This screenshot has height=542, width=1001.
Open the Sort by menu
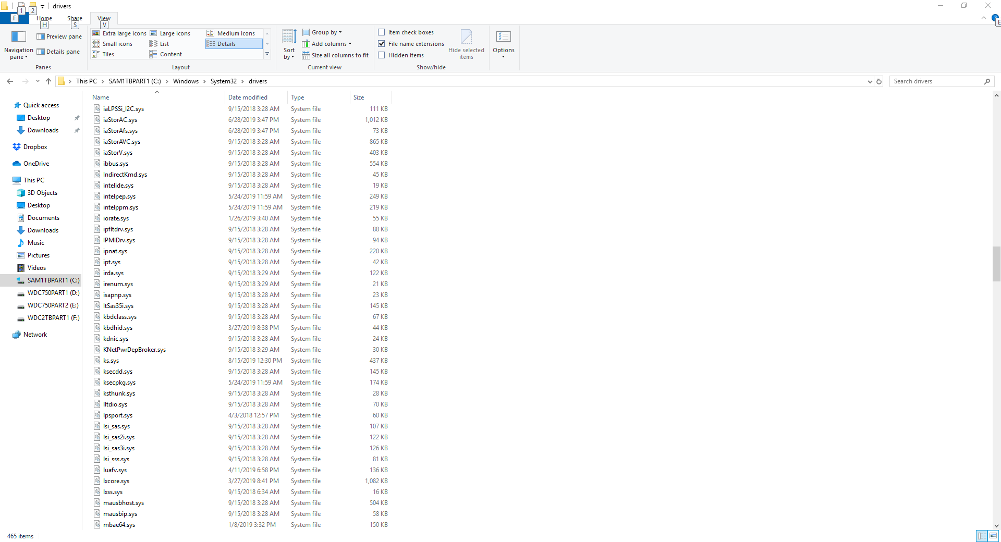[289, 44]
